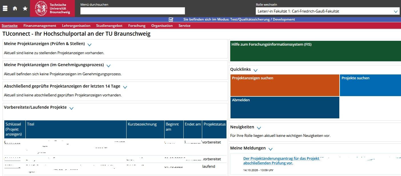Toggle the test mode checkbox
The height and width of the screenshot is (176, 401).
click(x=171, y=19)
